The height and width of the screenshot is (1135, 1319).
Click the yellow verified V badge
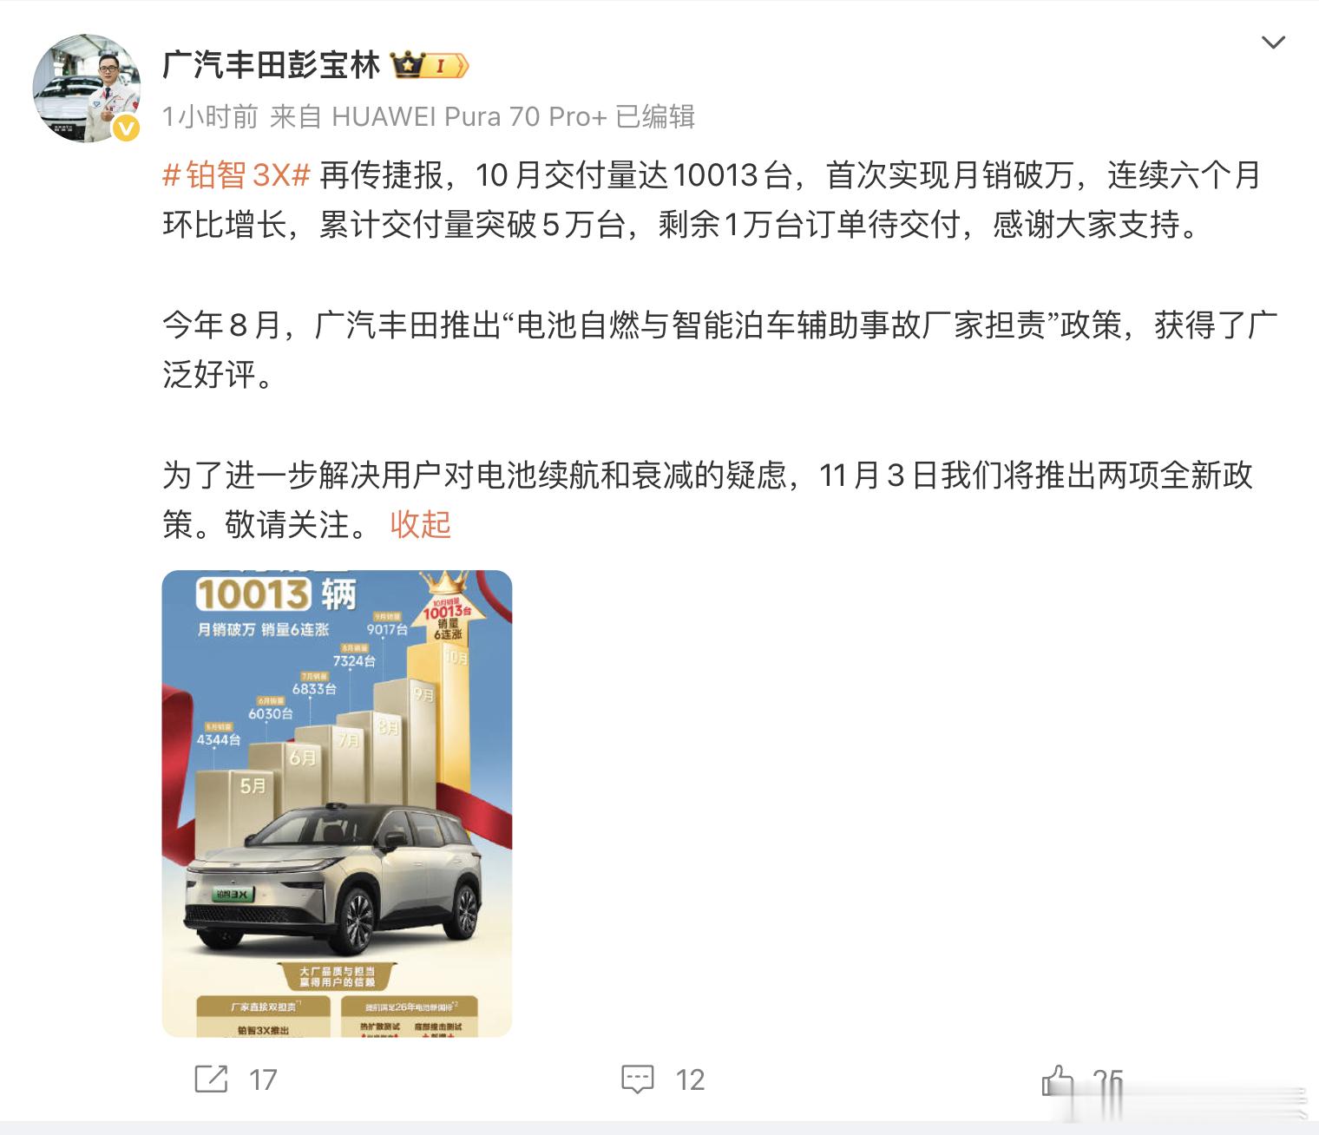point(127,128)
